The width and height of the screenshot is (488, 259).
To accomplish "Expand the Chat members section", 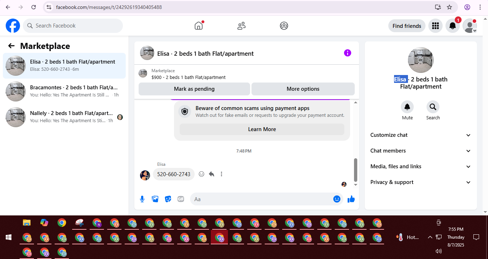I will click(x=421, y=151).
